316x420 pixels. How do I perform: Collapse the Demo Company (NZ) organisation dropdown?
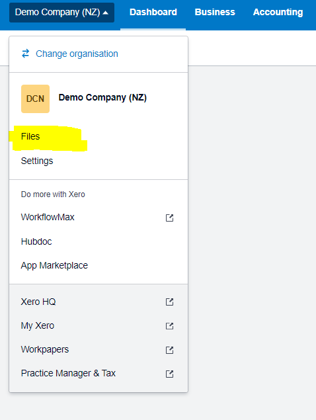coord(62,13)
